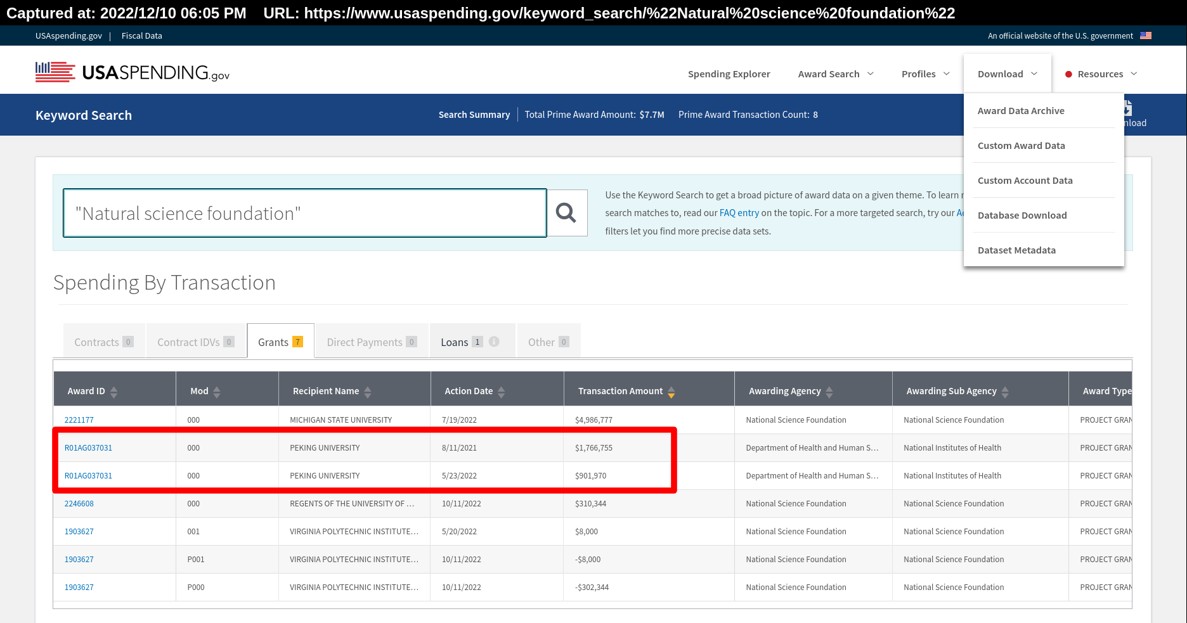Screen dimensions: 1187x623
Task: Switch to the Contracts tab
Action: click(104, 342)
